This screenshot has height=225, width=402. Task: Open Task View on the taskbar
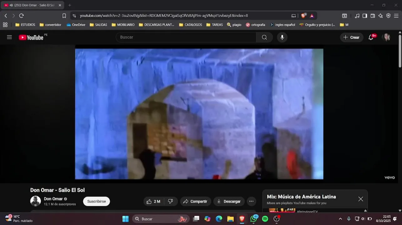(x=196, y=219)
